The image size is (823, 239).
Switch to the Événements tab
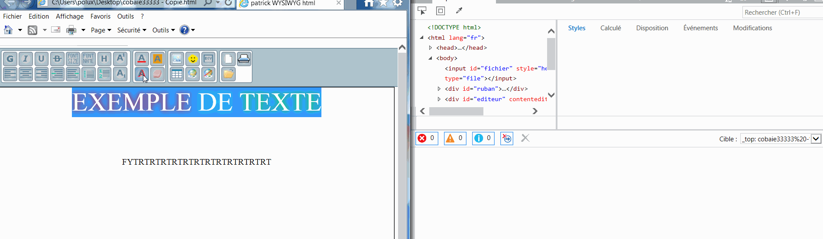pyautogui.click(x=700, y=28)
